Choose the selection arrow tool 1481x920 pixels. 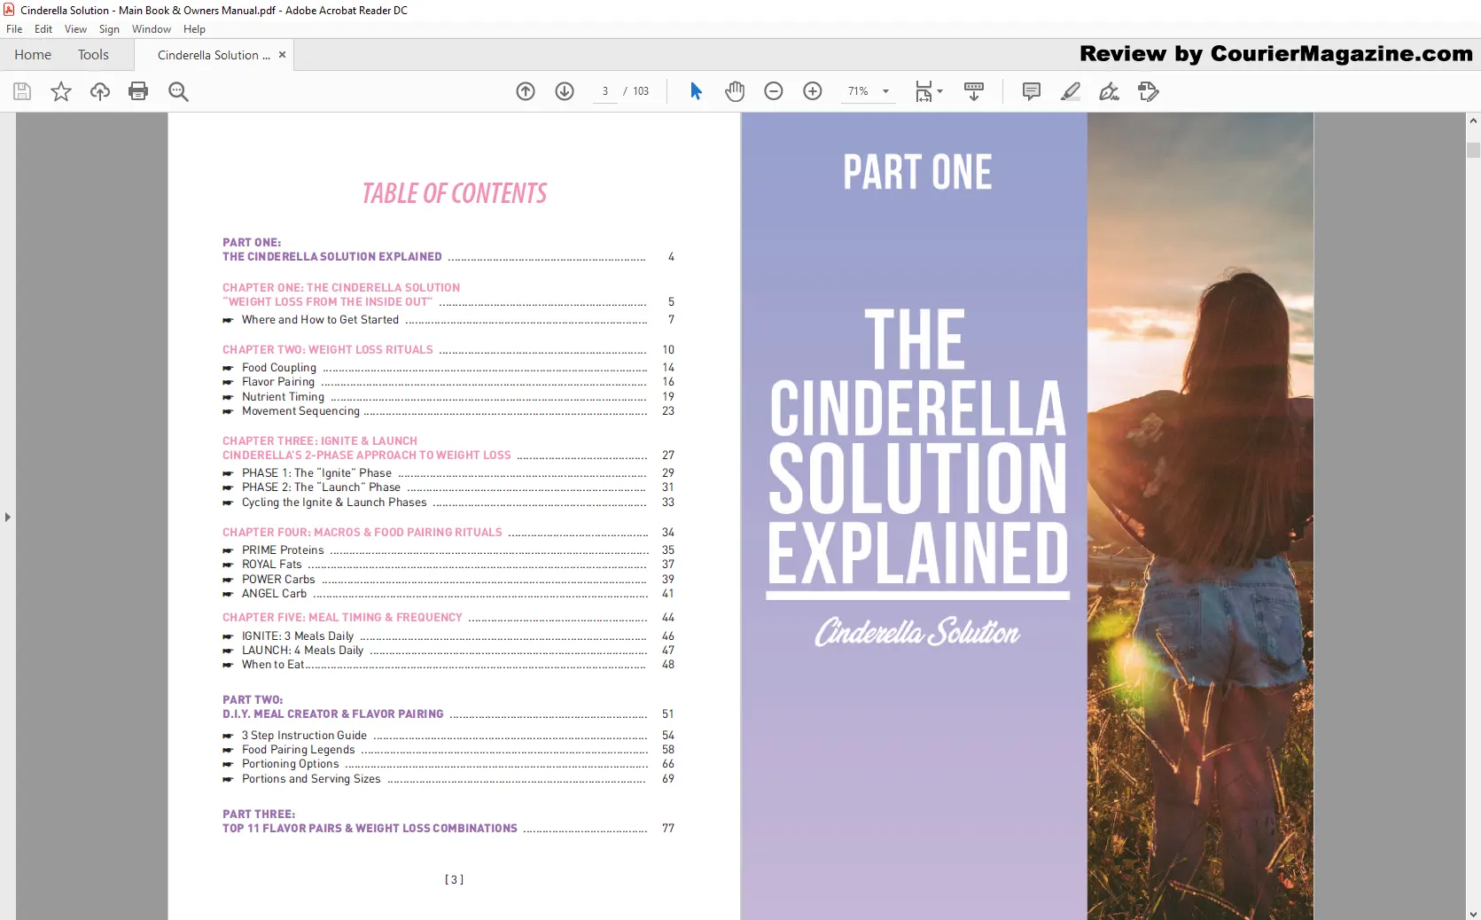click(696, 91)
